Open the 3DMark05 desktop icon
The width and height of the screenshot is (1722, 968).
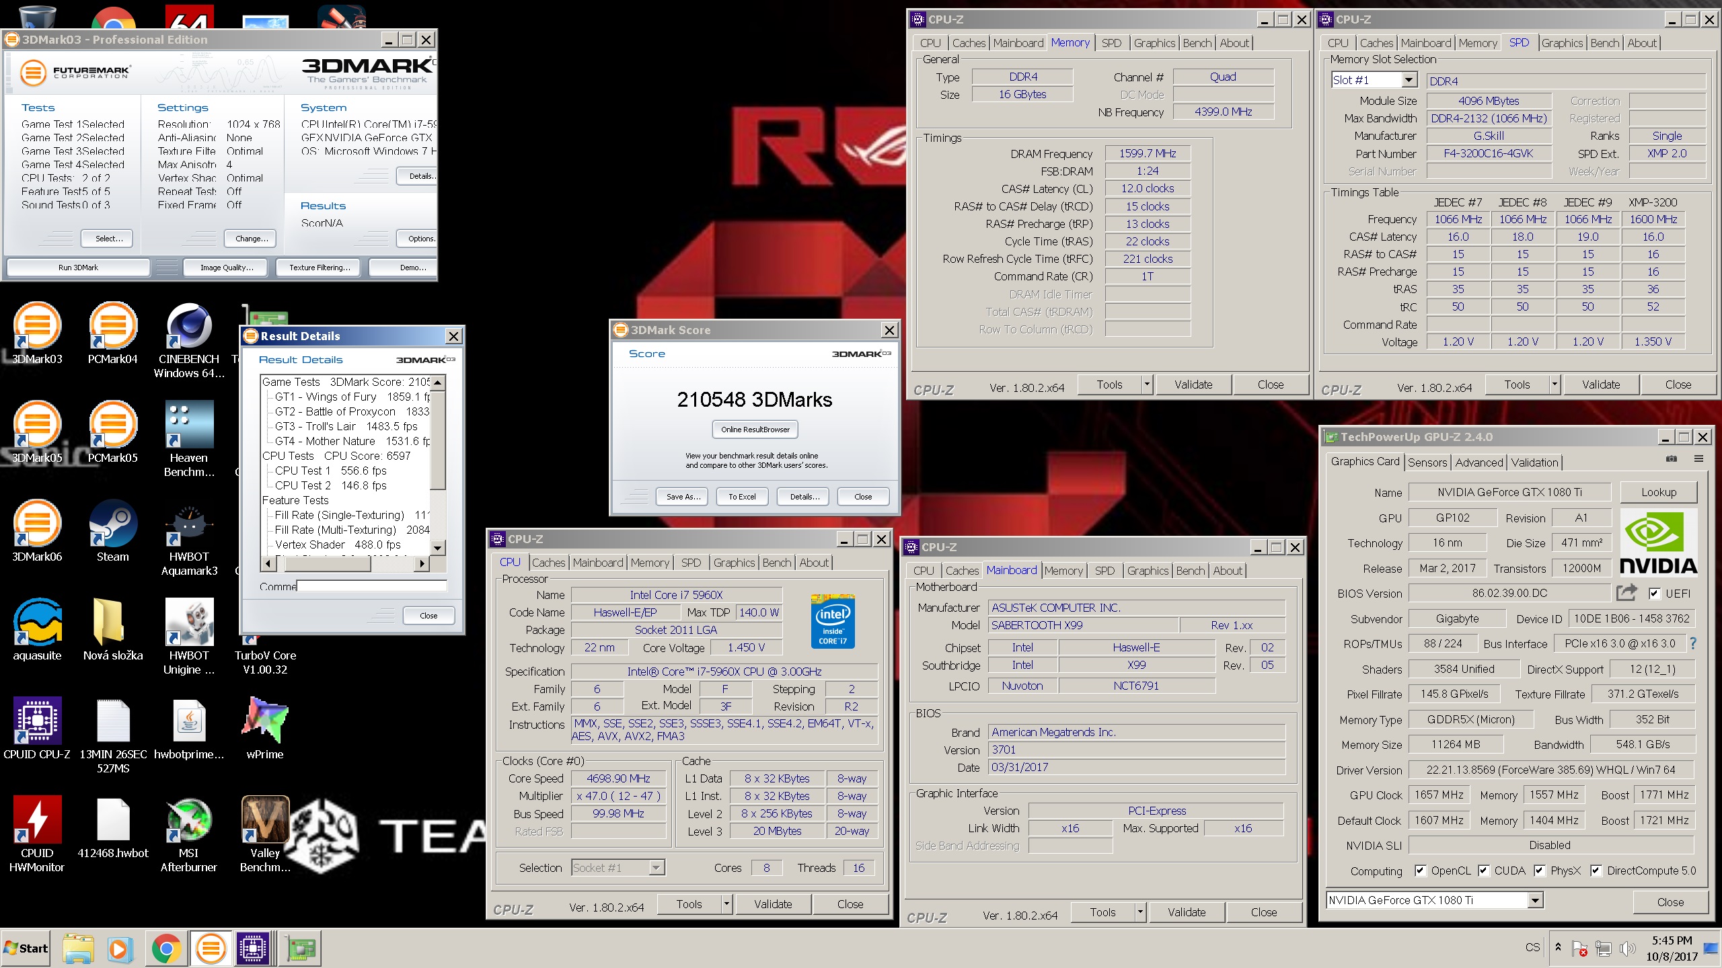(37, 432)
